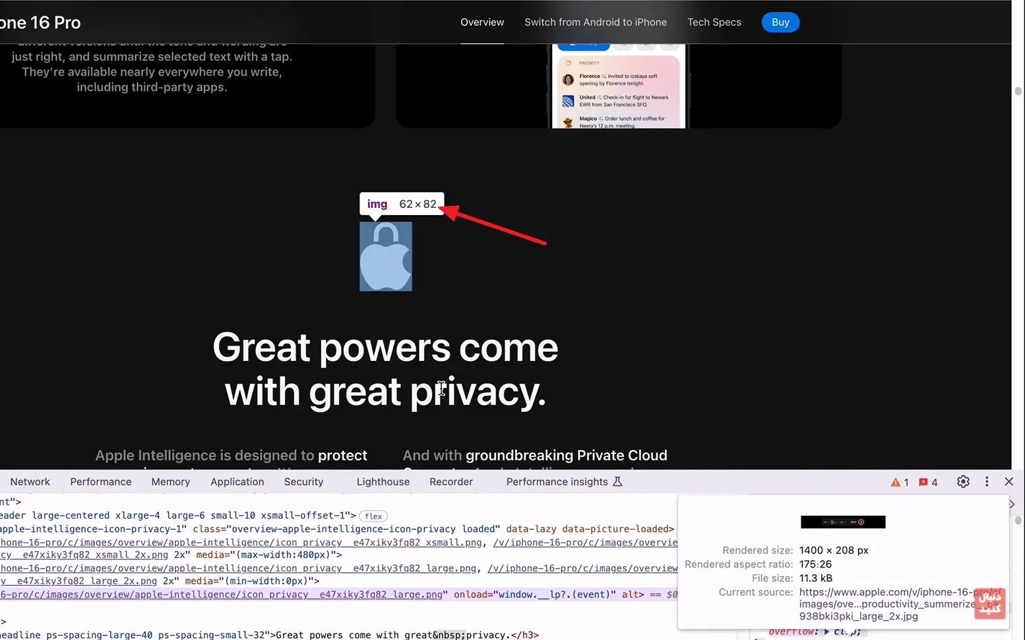This screenshot has height=640, width=1025.
Task: Click Apple Intelligence is designed to protect text
Action: pyautogui.click(x=231, y=455)
